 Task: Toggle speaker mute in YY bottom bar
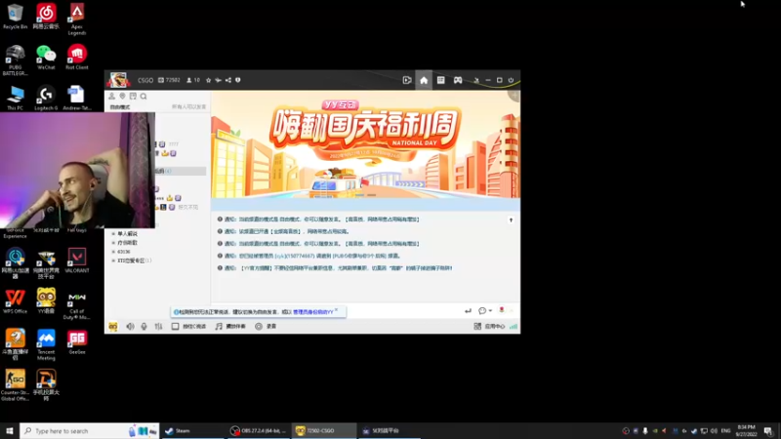(x=130, y=327)
